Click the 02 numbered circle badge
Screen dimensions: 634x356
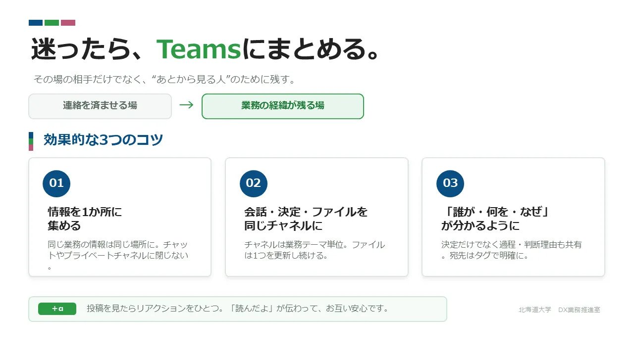point(253,183)
